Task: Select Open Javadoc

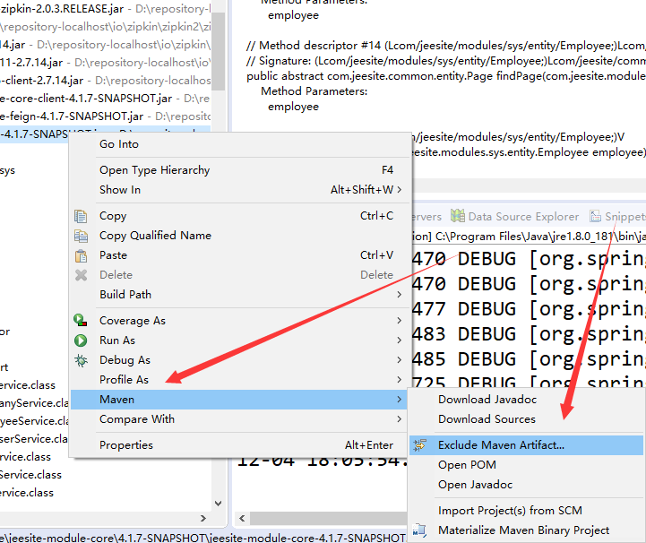Action: [526, 485]
